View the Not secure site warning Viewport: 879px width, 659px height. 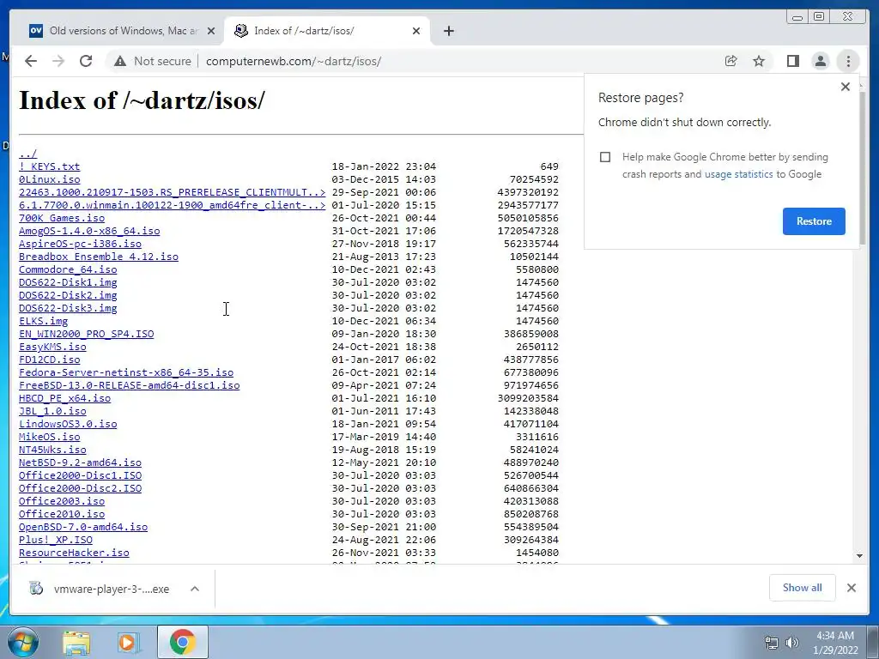(153, 61)
